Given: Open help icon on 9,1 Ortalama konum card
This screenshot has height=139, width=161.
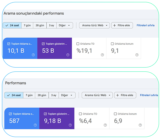Looking at the screenshot, I should [137, 55].
